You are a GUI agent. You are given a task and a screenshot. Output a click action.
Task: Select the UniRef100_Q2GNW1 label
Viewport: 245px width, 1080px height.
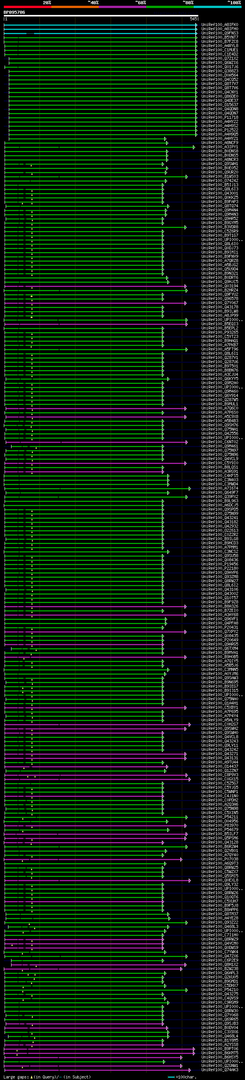click(x=219, y=1065)
